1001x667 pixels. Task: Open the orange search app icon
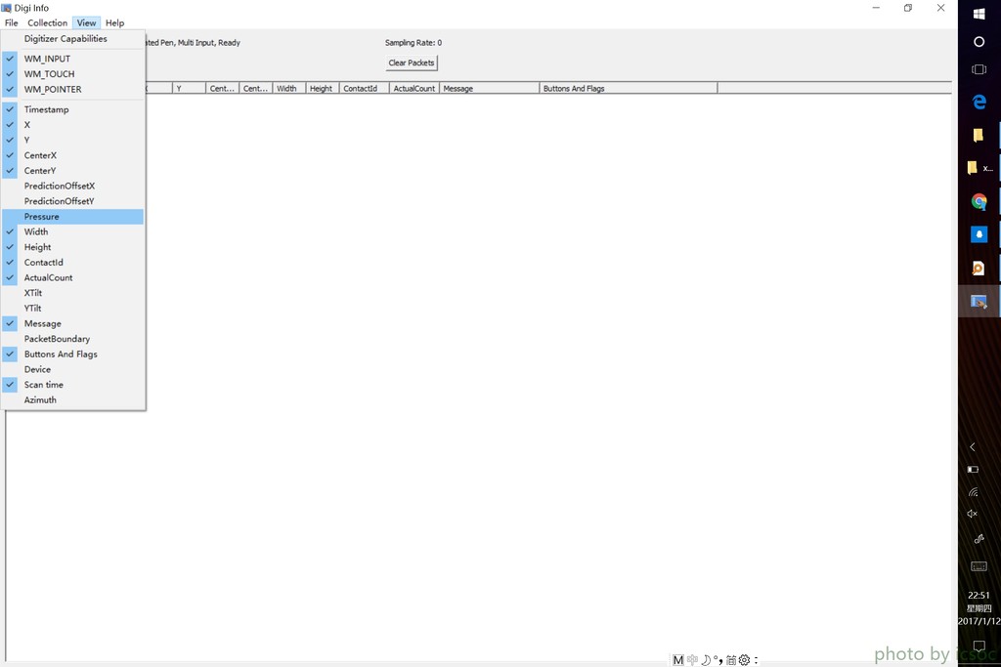tap(978, 268)
